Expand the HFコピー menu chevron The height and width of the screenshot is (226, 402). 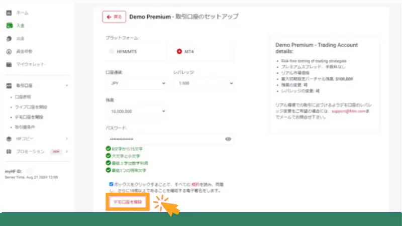67,139
